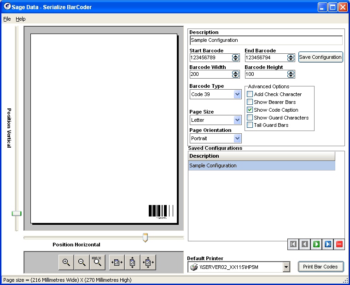
Task: Click the Description column header
Action: click(x=262, y=156)
